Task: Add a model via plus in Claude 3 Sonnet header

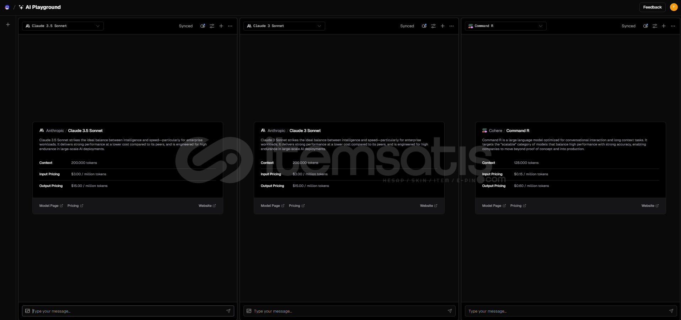Action: pos(443,26)
